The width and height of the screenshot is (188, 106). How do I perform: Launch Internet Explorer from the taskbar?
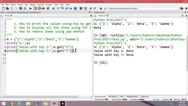click(x=20, y=103)
